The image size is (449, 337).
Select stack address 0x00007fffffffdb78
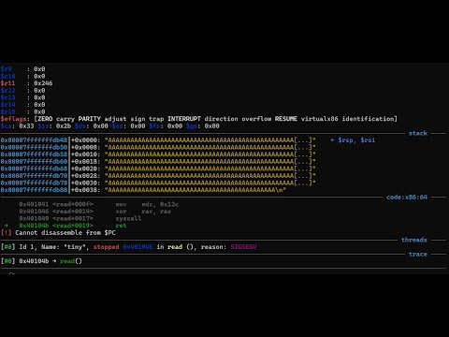[x=34, y=183]
